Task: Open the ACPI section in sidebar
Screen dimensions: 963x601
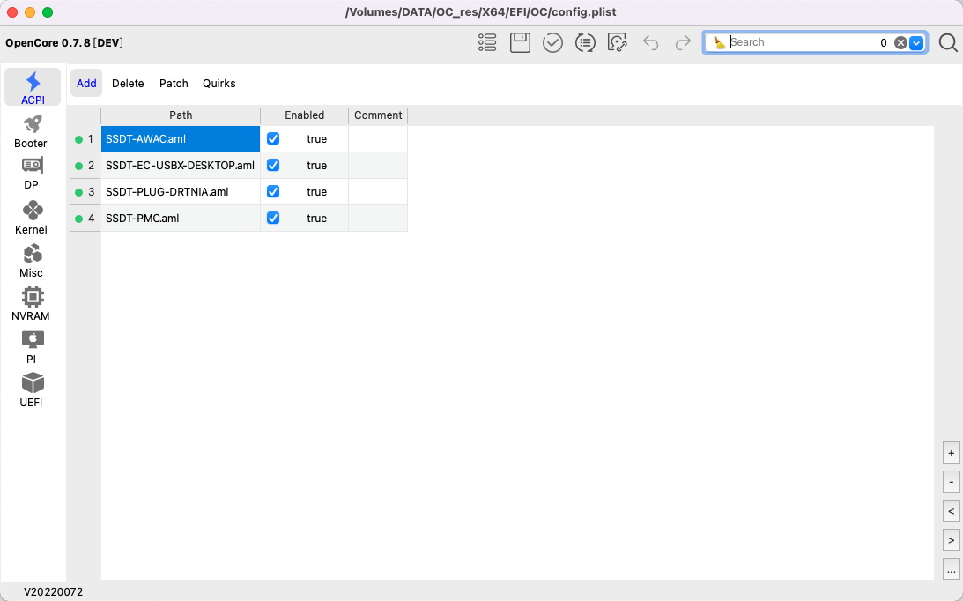Action: pos(32,88)
